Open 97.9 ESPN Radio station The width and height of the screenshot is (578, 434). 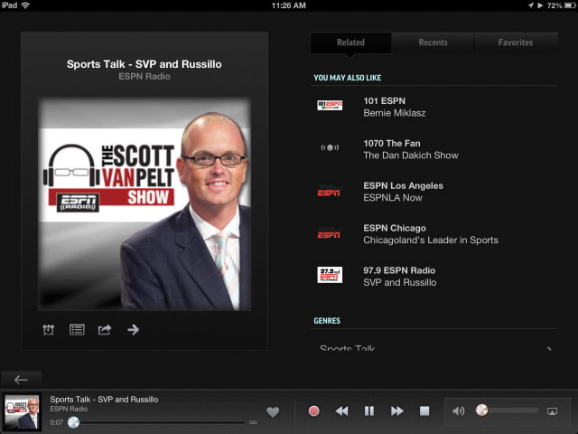pyautogui.click(x=433, y=277)
